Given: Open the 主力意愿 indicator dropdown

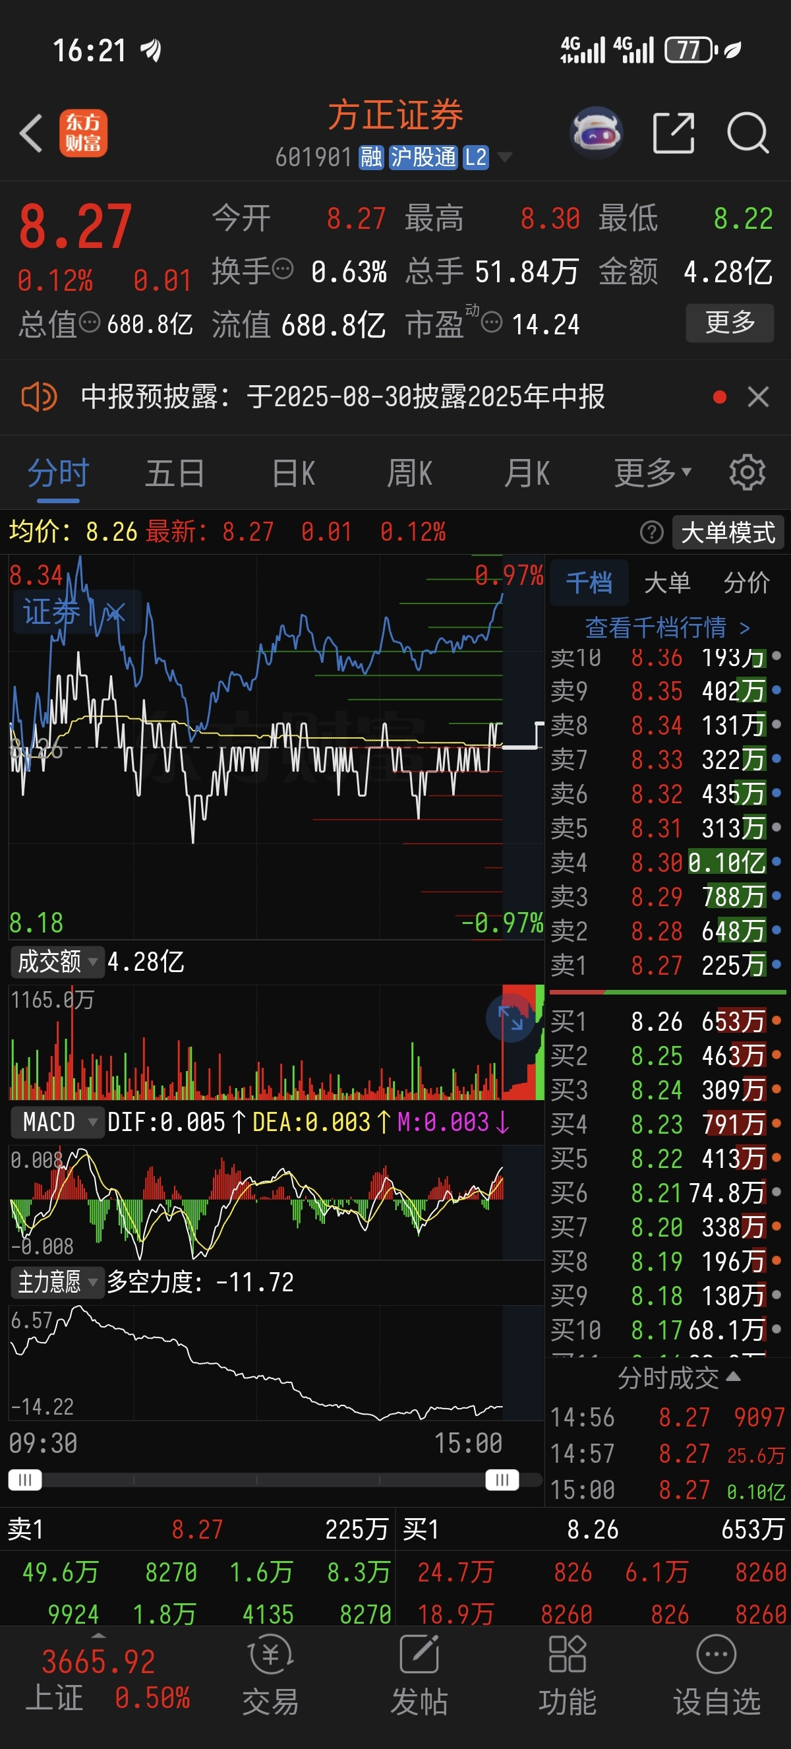Looking at the screenshot, I should [x=57, y=1282].
